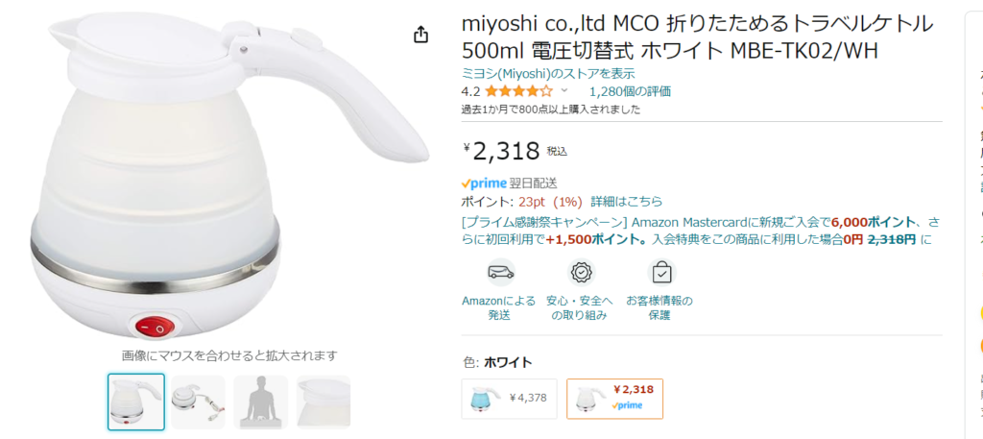Open the person silhouette thumbnail
983x439 pixels.
pyautogui.click(x=261, y=402)
